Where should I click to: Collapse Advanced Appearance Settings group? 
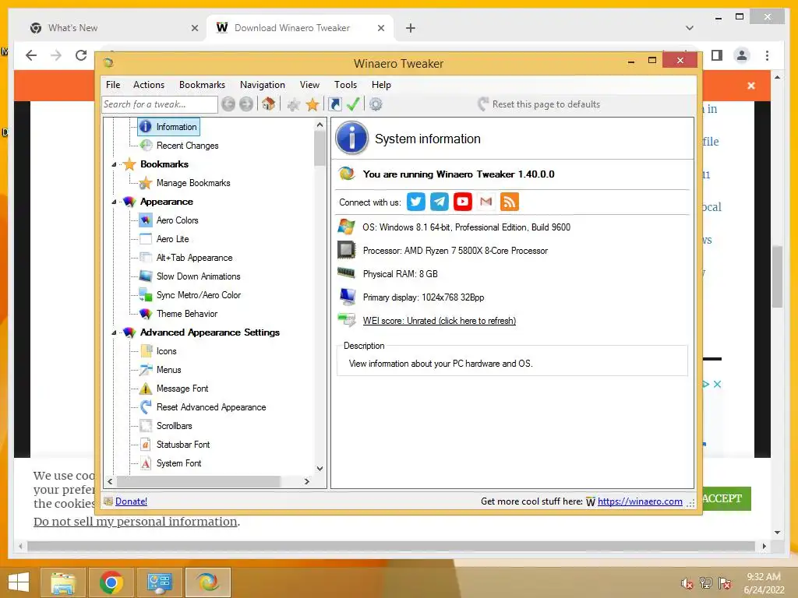pyautogui.click(x=114, y=332)
